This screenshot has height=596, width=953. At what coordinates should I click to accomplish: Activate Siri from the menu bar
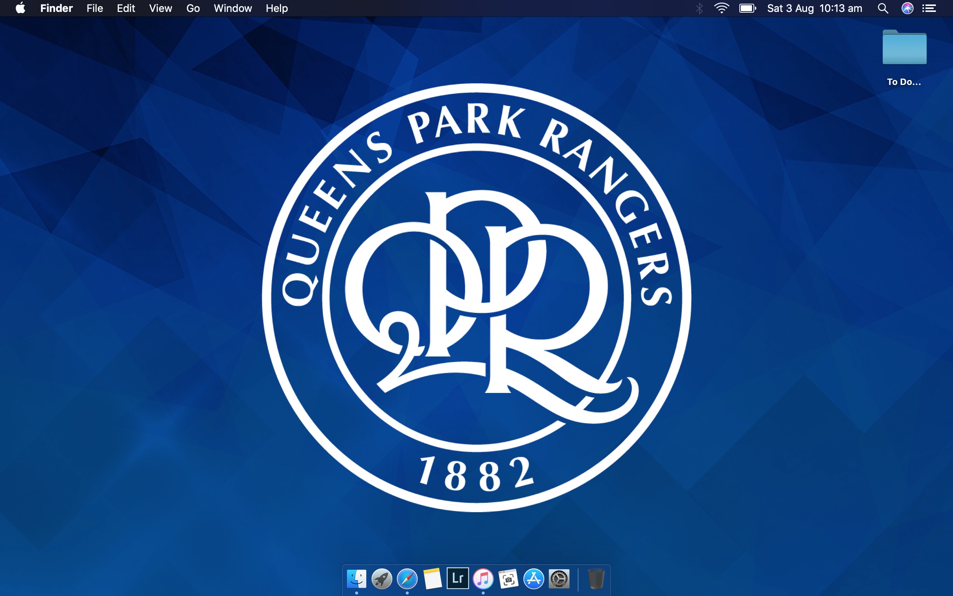pyautogui.click(x=907, y=8)
